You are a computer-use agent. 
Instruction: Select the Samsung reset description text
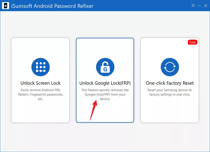point(170,92)
